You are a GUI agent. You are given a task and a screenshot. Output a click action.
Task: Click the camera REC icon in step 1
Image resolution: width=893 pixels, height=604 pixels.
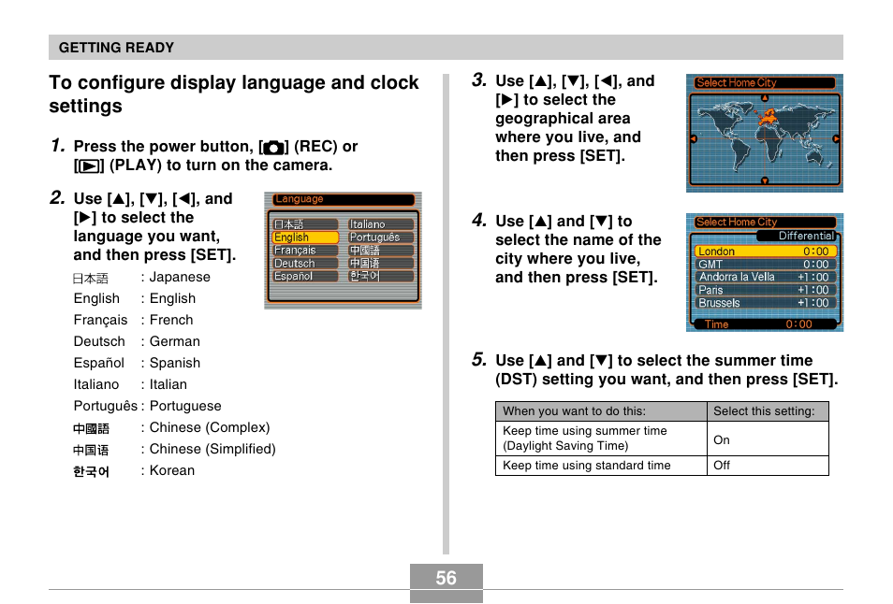click(x=274, y=148)
